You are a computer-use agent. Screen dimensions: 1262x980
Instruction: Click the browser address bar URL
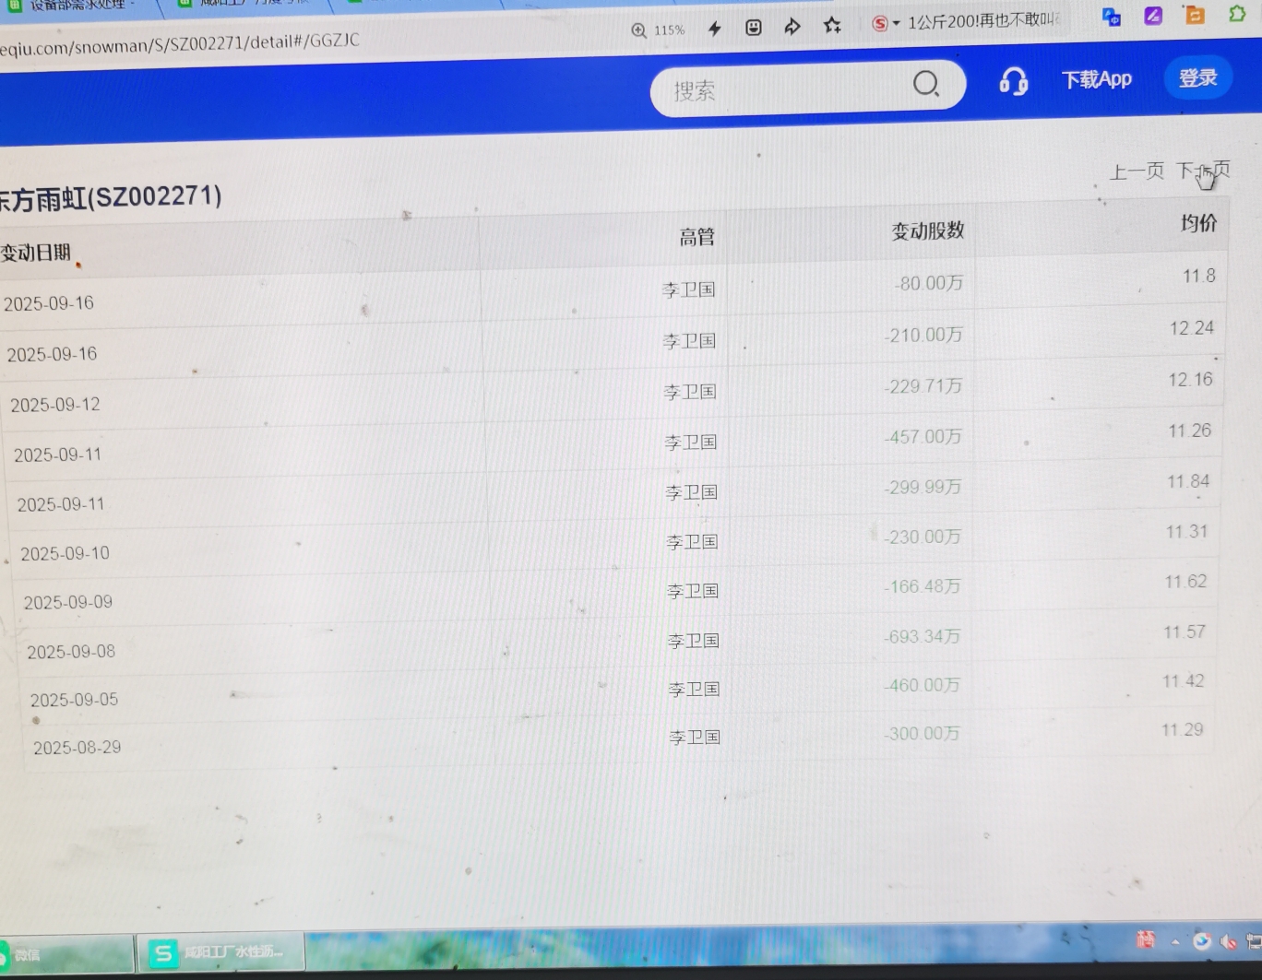coord(180,43)
